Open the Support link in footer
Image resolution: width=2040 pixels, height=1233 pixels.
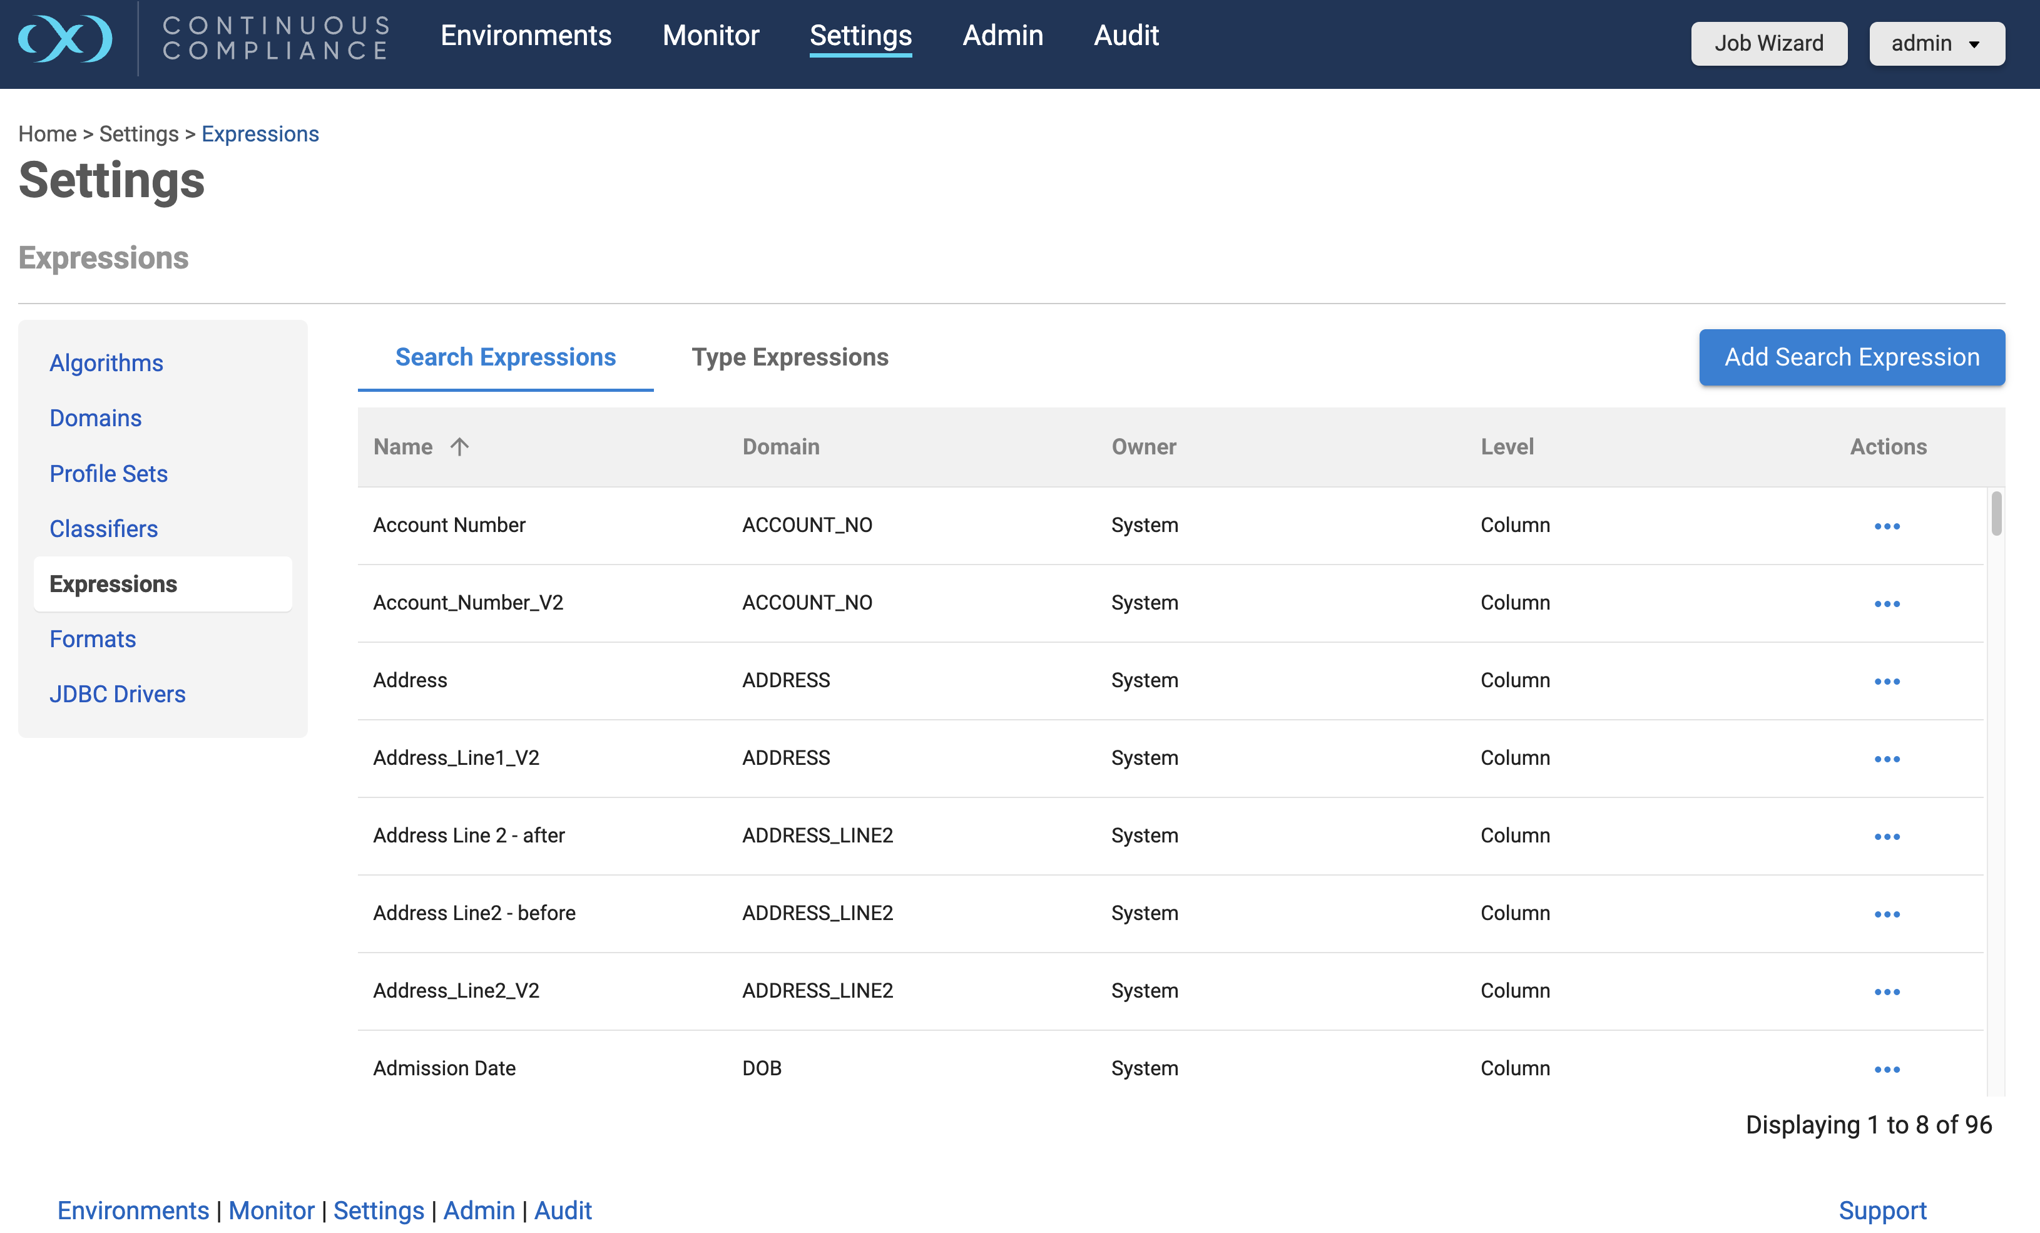click(x=1882, y=1210)
